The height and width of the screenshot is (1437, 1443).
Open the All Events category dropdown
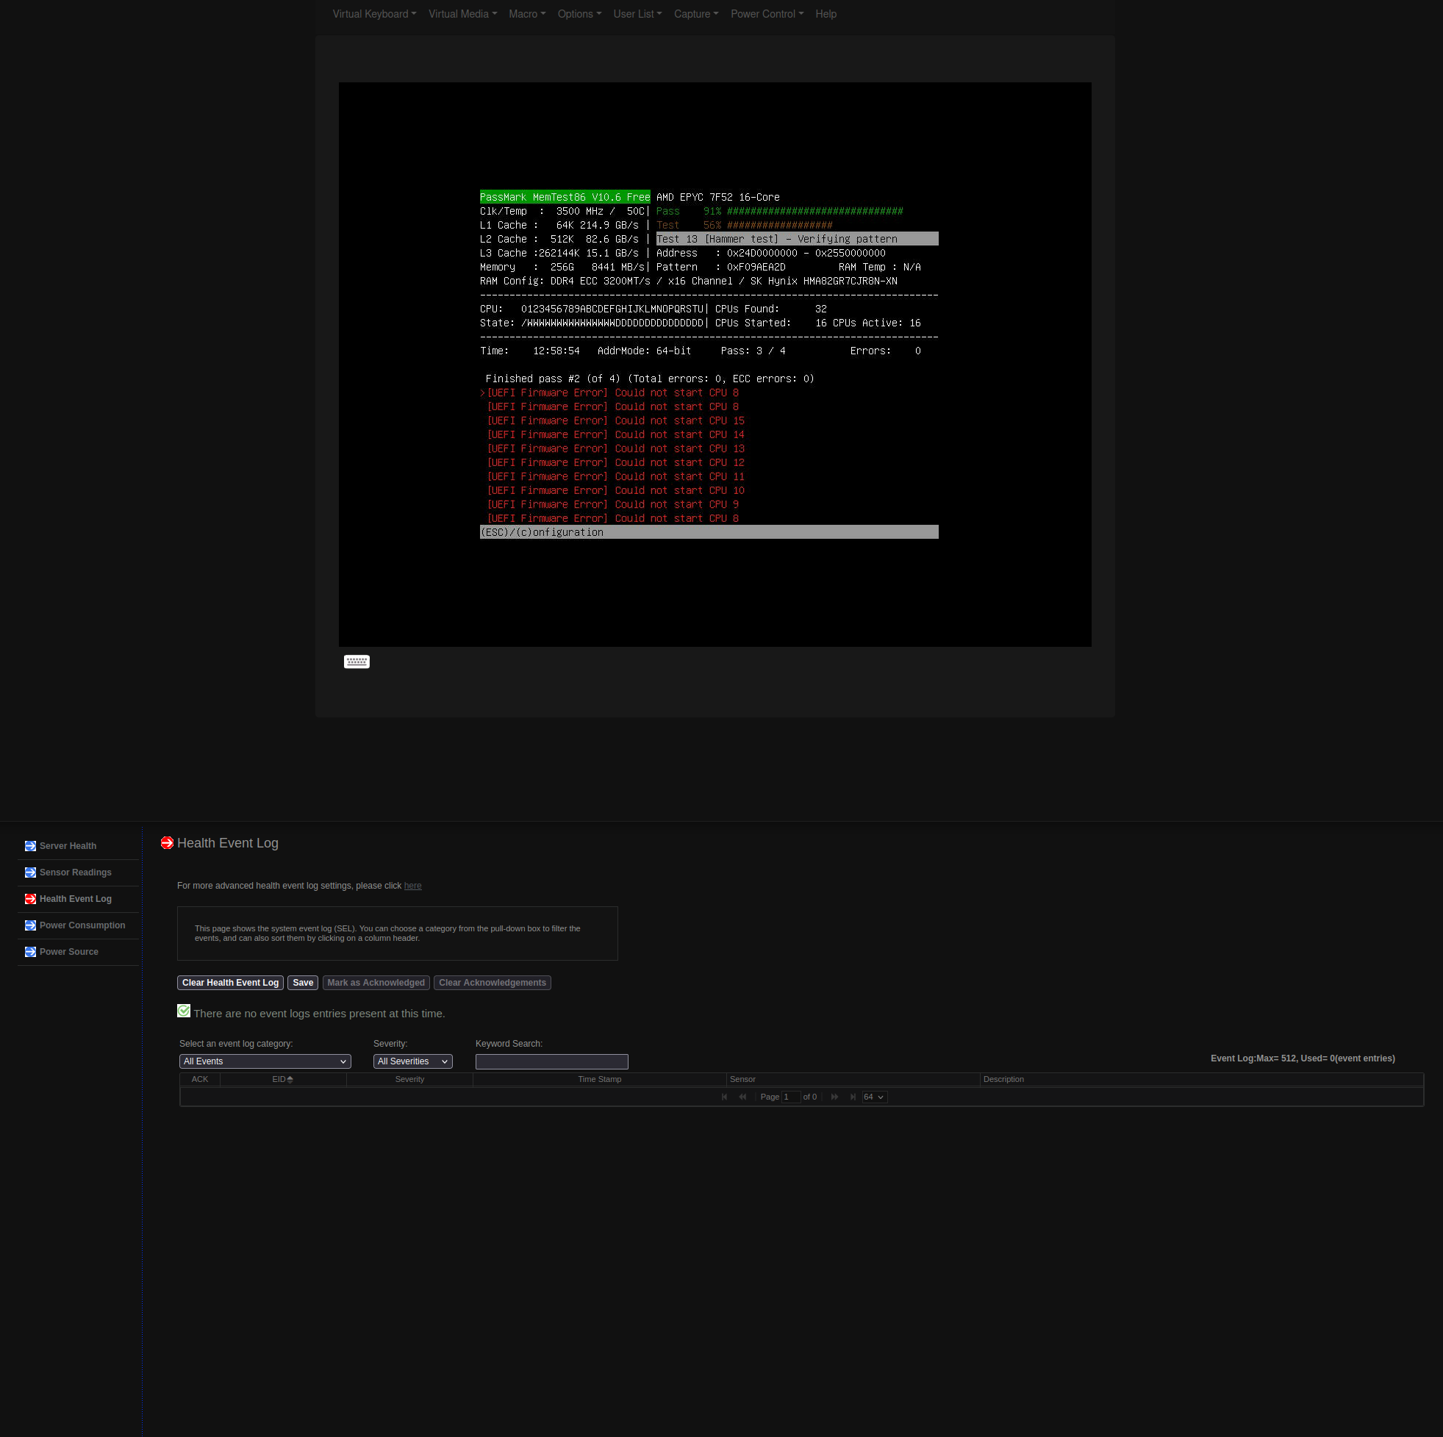(x=265, y=1062)
